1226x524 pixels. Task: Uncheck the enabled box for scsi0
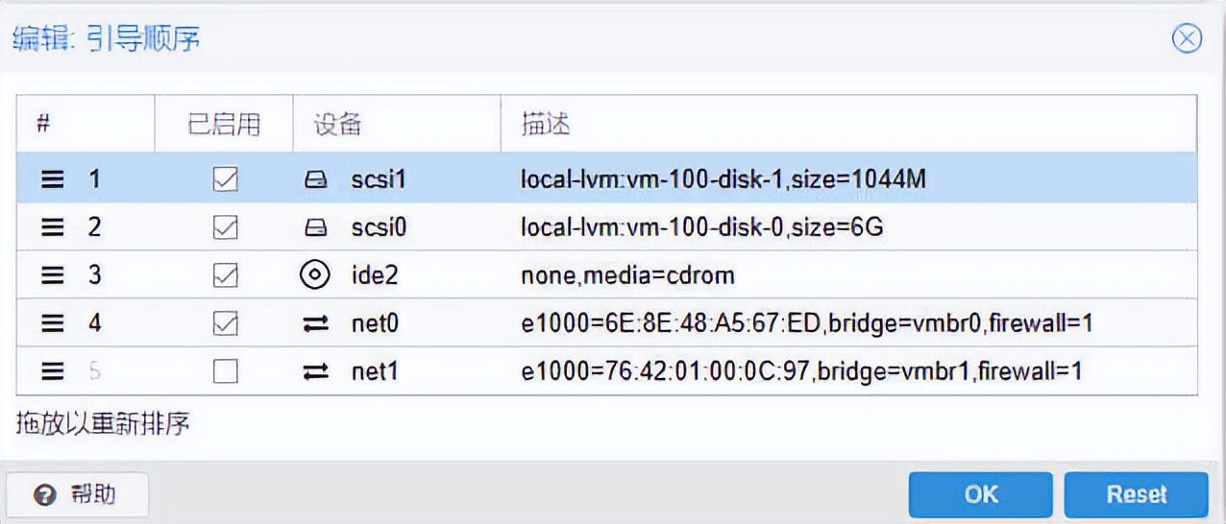pos(225,228)
